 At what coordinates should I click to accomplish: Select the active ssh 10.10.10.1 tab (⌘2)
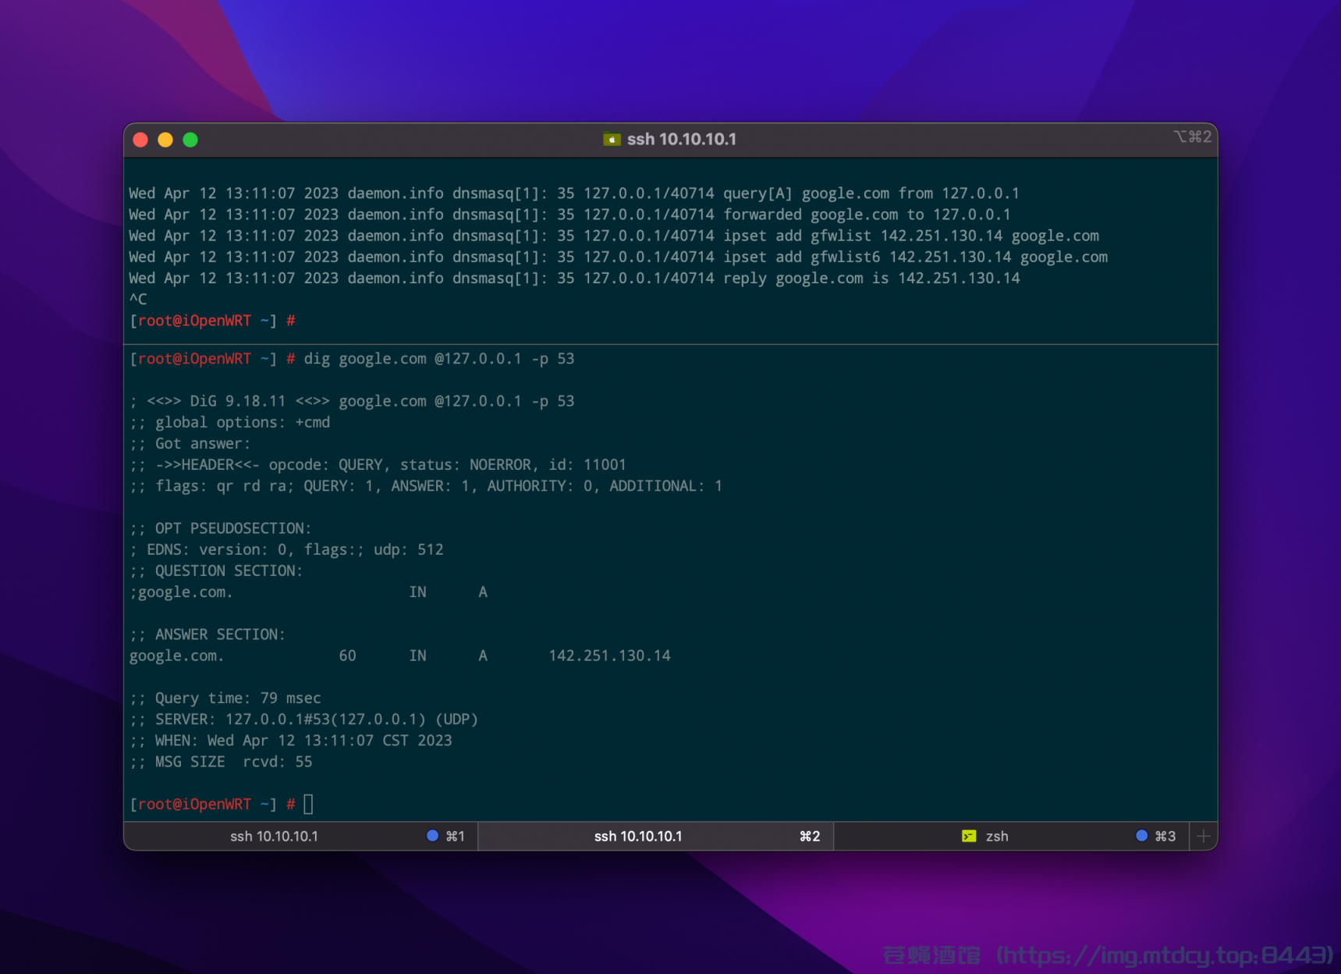(x=655, y=836)
